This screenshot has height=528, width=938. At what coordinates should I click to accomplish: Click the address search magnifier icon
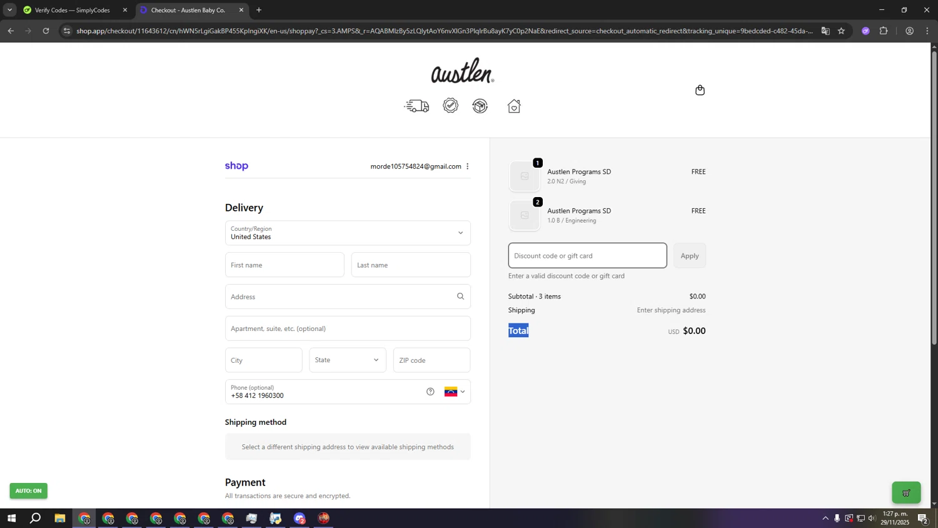click(x=460, y=297)
